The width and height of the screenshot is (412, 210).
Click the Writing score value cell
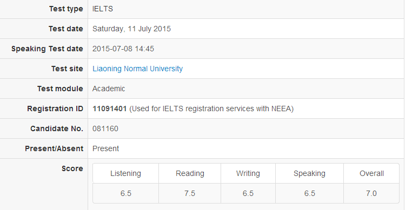coord(248,193)
